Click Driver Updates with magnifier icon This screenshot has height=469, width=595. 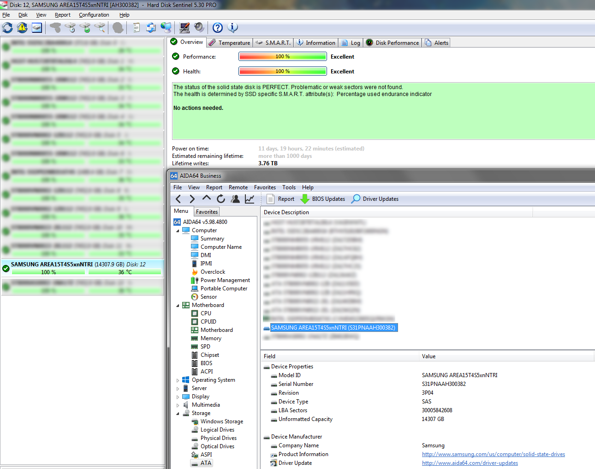coord(375,199)
